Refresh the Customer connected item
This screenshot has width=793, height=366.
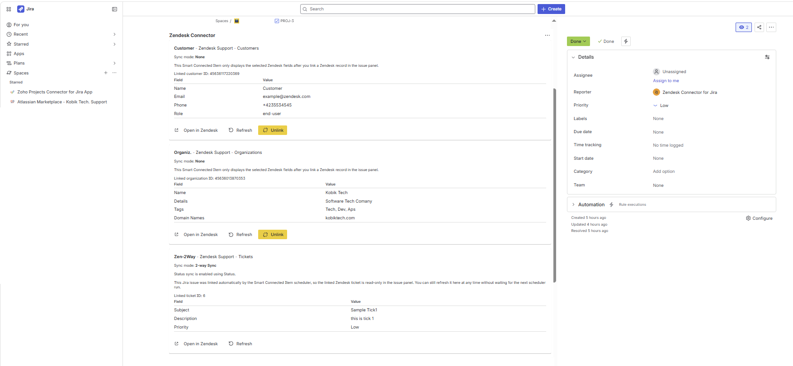(x=240, y=130)
